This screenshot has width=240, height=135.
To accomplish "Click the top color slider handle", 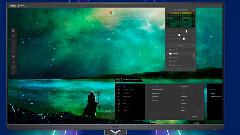I will (186, 31).
